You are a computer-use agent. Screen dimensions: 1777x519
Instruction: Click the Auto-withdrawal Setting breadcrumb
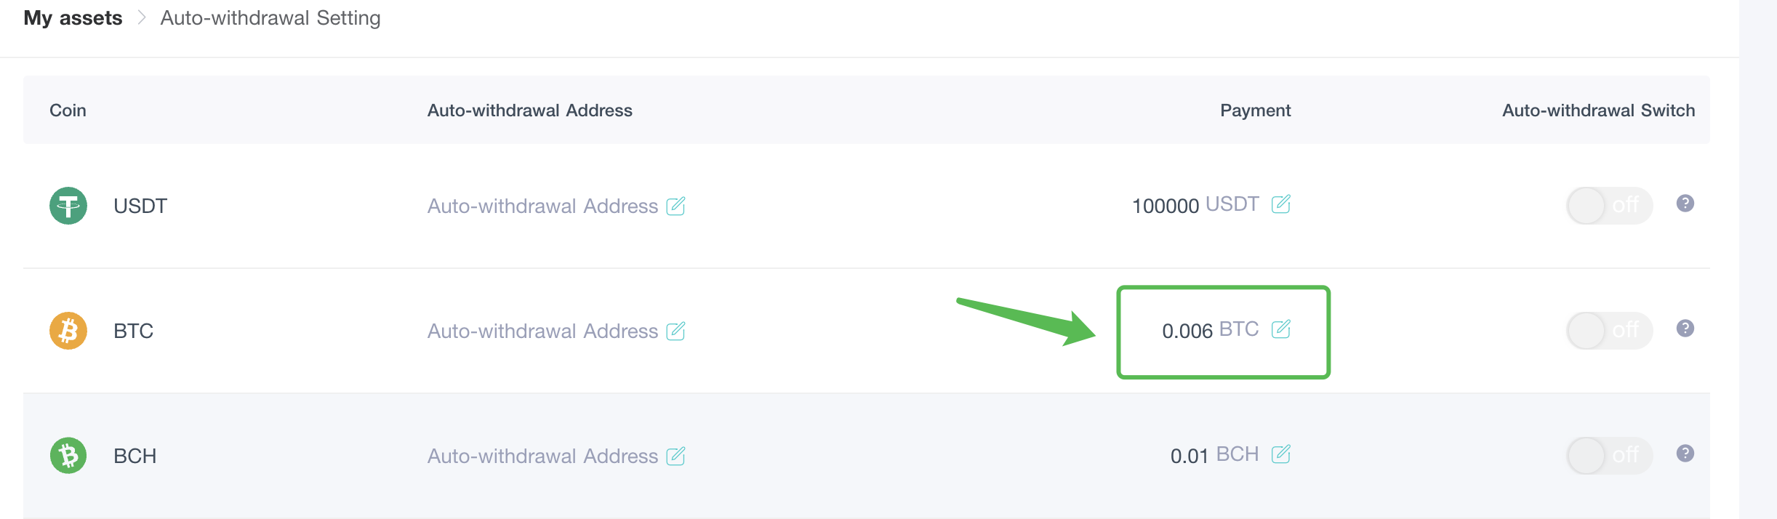click(x=270, y=17)
